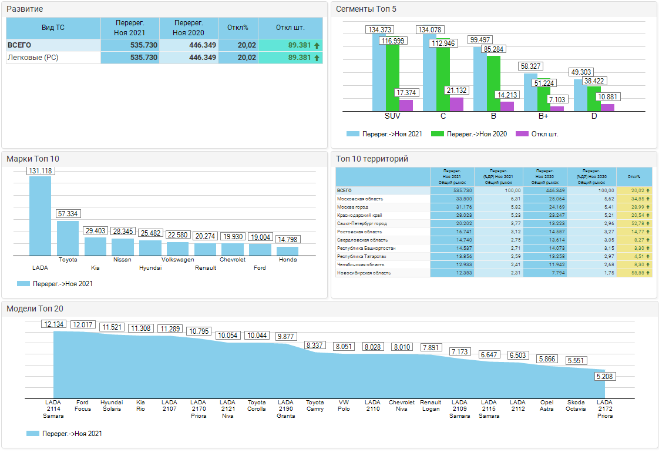Click the blue legend swatch in Марки Топ 10

[x=23, y=284]
